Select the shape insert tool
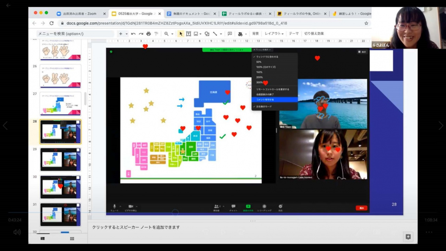 (x=207, y=34)
